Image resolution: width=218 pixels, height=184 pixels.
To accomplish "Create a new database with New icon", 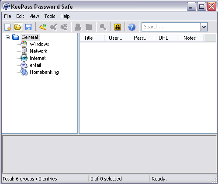I will tap(7, 27).
